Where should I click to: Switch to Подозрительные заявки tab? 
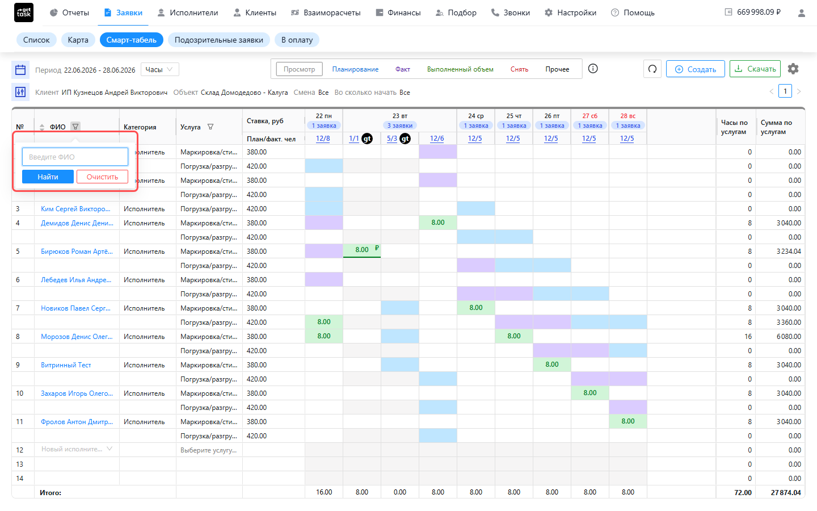pyautogui.click(x=219, y=40)
